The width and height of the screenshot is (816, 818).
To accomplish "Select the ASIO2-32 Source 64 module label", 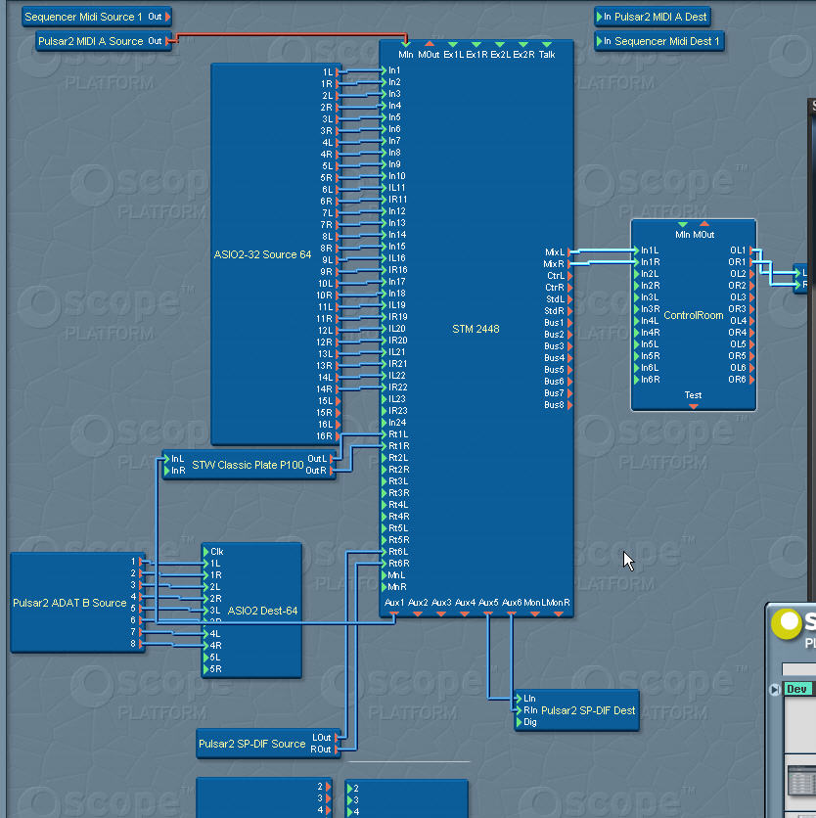I will [262, 254].
